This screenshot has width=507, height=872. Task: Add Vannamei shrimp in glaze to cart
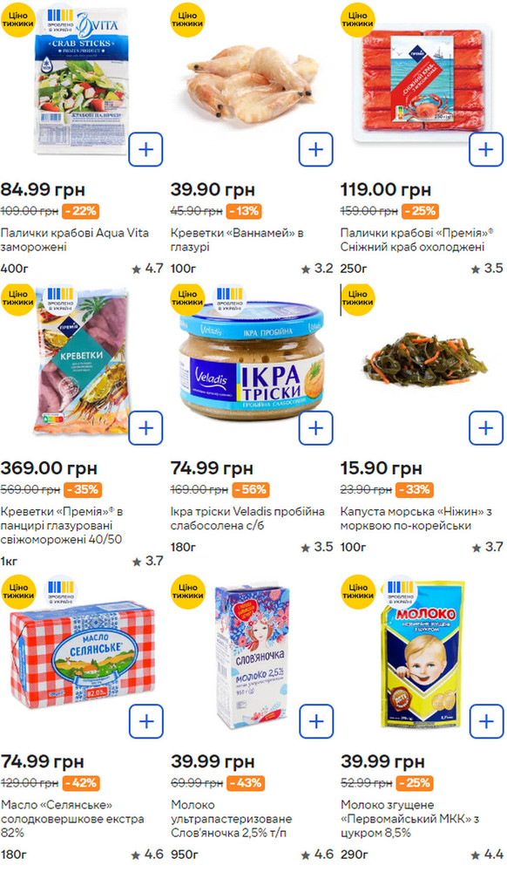[315, 150]
